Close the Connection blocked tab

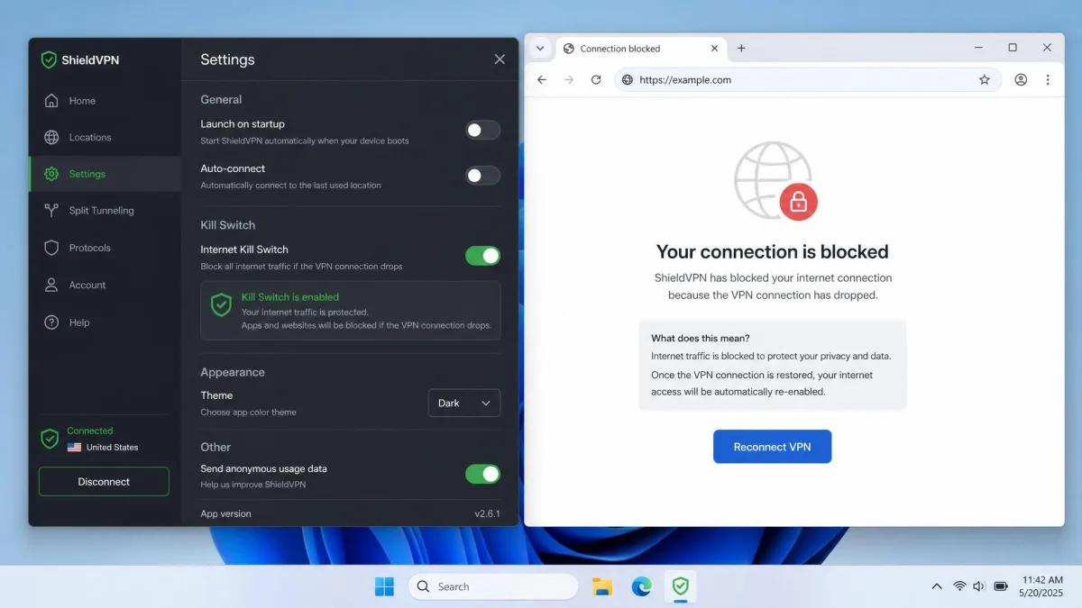714,49
